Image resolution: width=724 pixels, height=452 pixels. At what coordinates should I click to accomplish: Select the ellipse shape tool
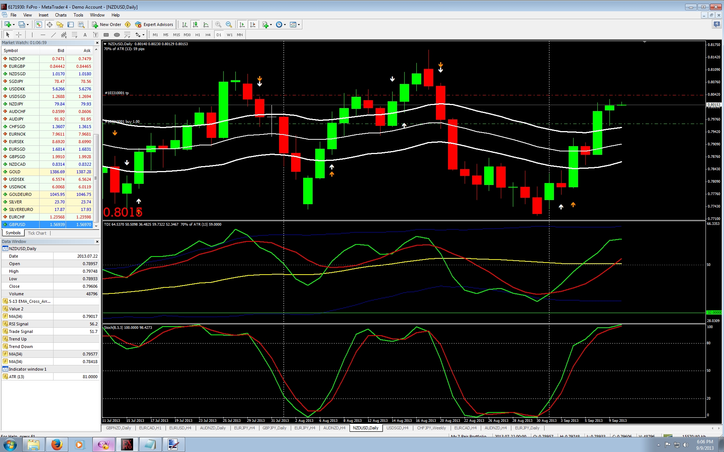coord(117,35)
